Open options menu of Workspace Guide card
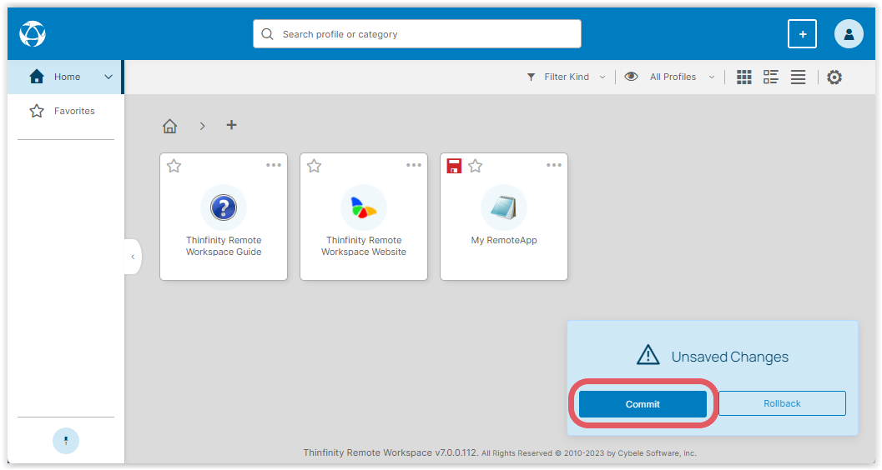 pyautogui.click(x=274, y=165)
